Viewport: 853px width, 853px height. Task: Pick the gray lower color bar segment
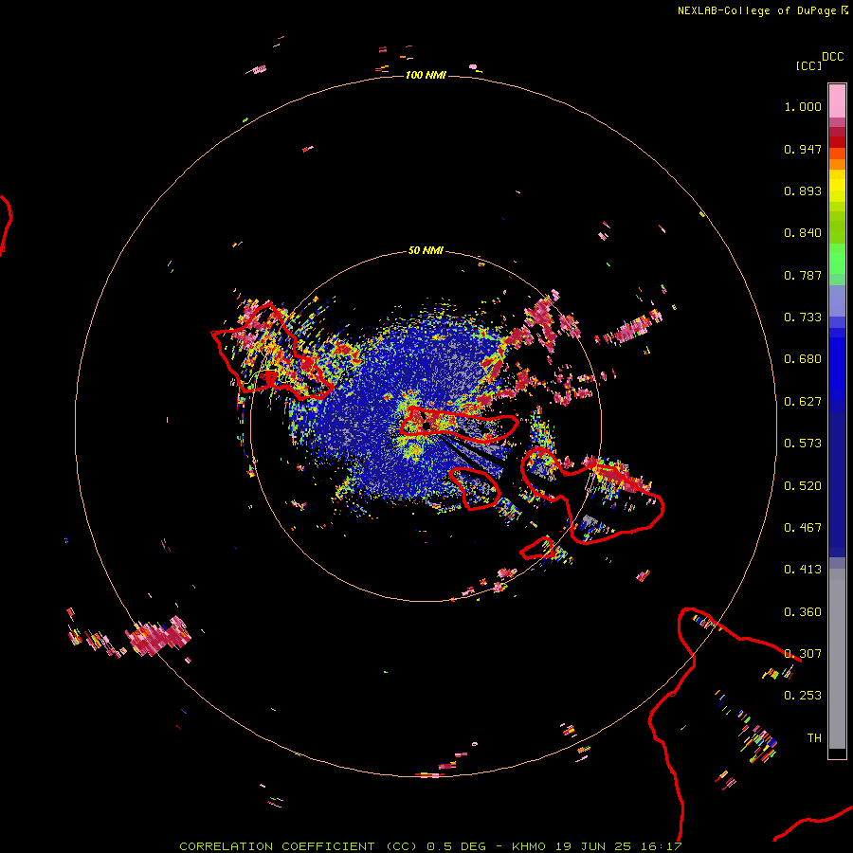pos(837,659)
